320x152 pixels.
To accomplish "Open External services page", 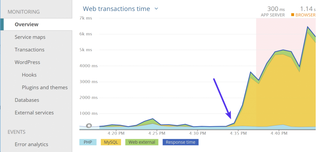I will [x=34, y=113].
